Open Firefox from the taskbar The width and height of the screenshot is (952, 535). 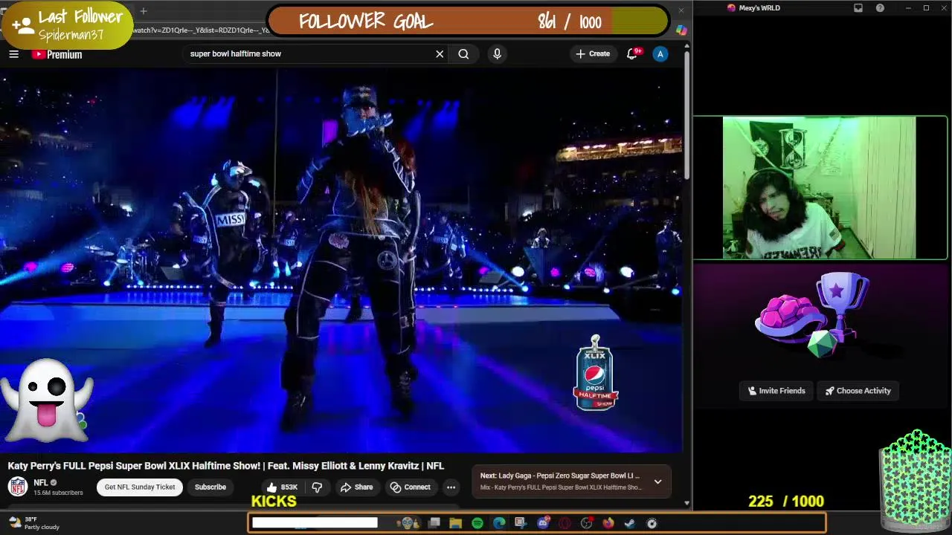608,523
